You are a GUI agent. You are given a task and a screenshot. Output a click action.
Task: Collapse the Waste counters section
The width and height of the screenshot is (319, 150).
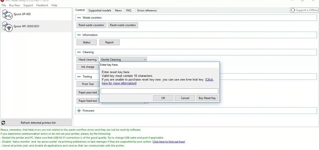coord(79,18)
